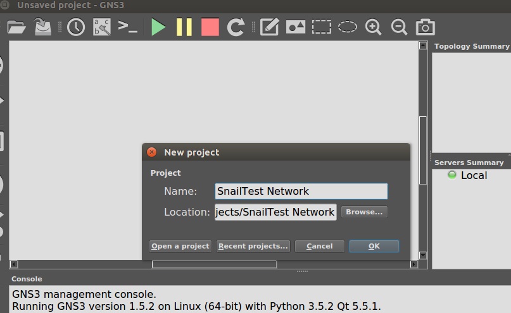Click Cancel in New project dialog

pos(320,247)
